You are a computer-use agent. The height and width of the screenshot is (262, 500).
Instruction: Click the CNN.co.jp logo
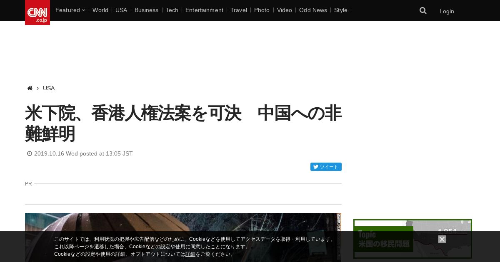(37, 12)
